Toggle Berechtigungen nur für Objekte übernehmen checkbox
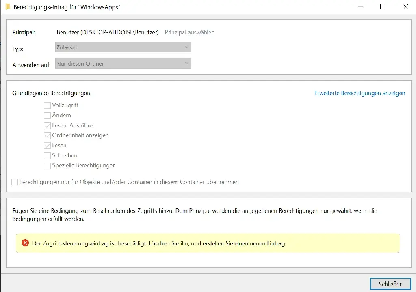Image resolution: width=416 pixels, height=292 pixels. pyautogui.click(x=15, y=182)
